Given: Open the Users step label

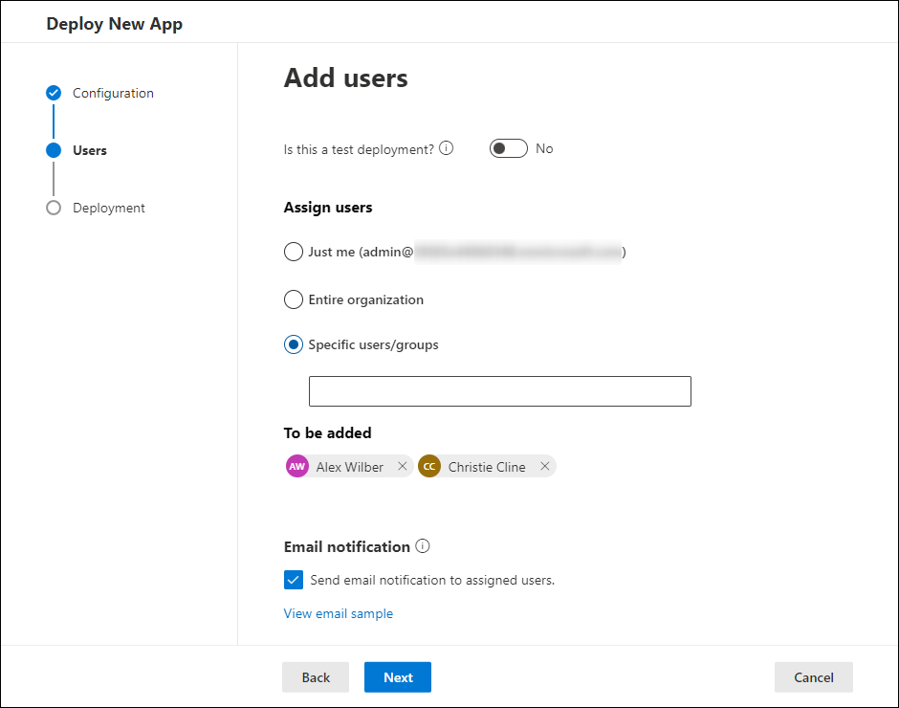Looking at the screenshot, I should (x=90, y=150).
